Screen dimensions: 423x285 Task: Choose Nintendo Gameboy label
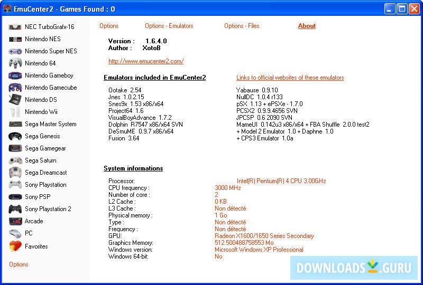(49, 75)
